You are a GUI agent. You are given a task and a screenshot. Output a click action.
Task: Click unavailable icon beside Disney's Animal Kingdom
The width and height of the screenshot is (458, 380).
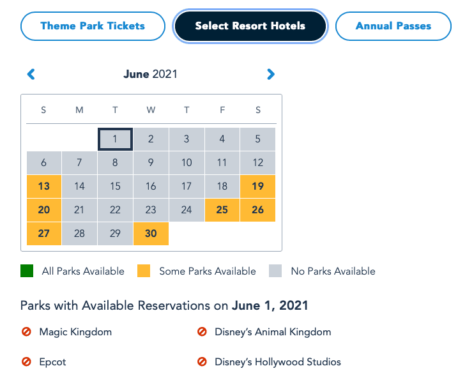tap(202, 332)
